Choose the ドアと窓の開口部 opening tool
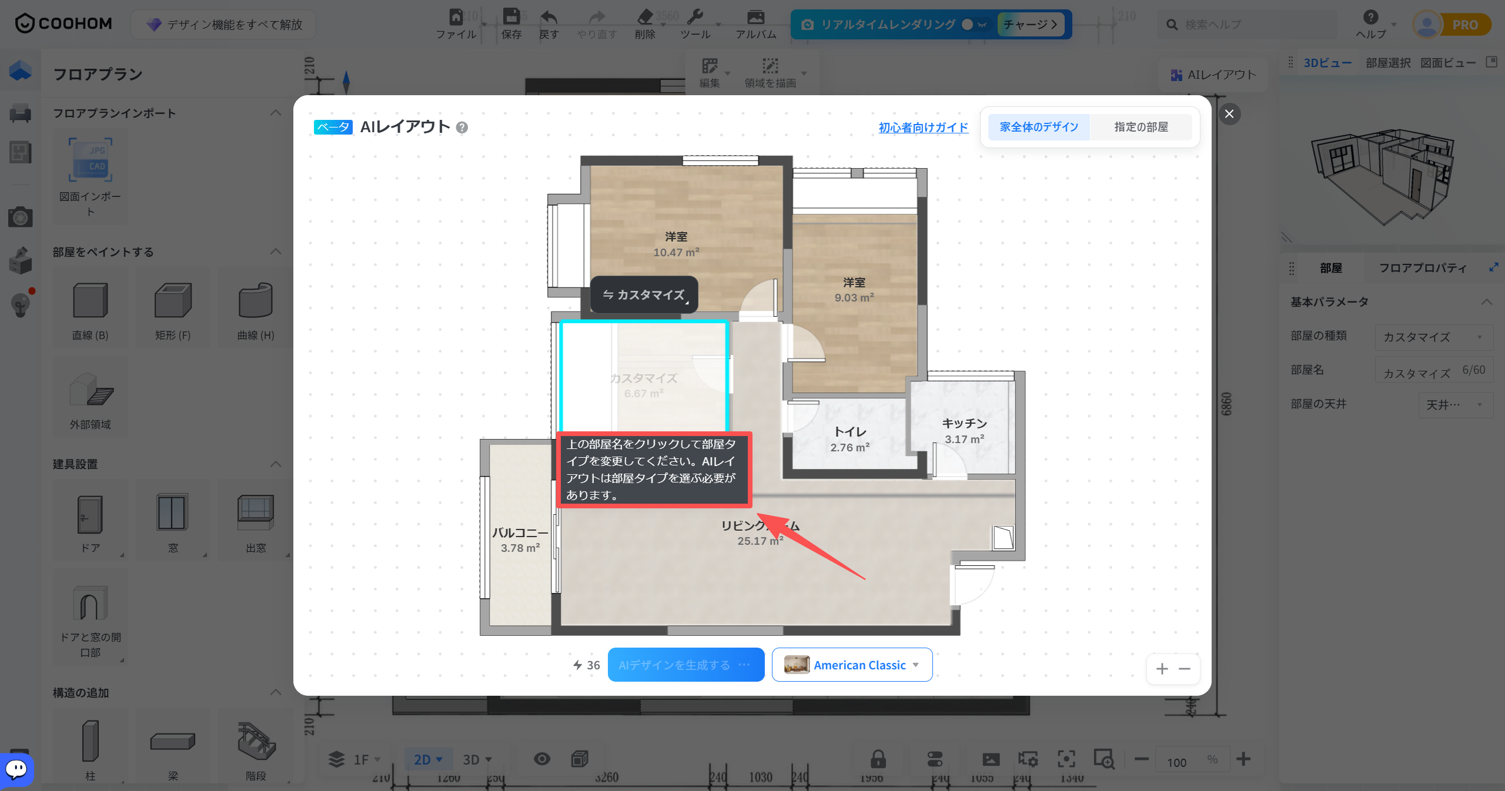Screen dimensions: 1505x791 coord(90,617)
